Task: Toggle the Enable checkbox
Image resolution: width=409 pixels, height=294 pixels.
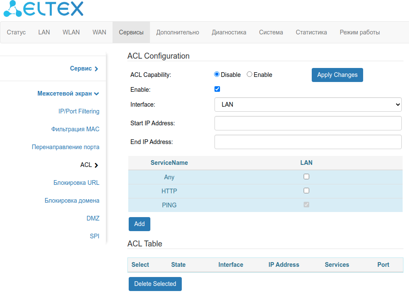Action: click(217, 89)
